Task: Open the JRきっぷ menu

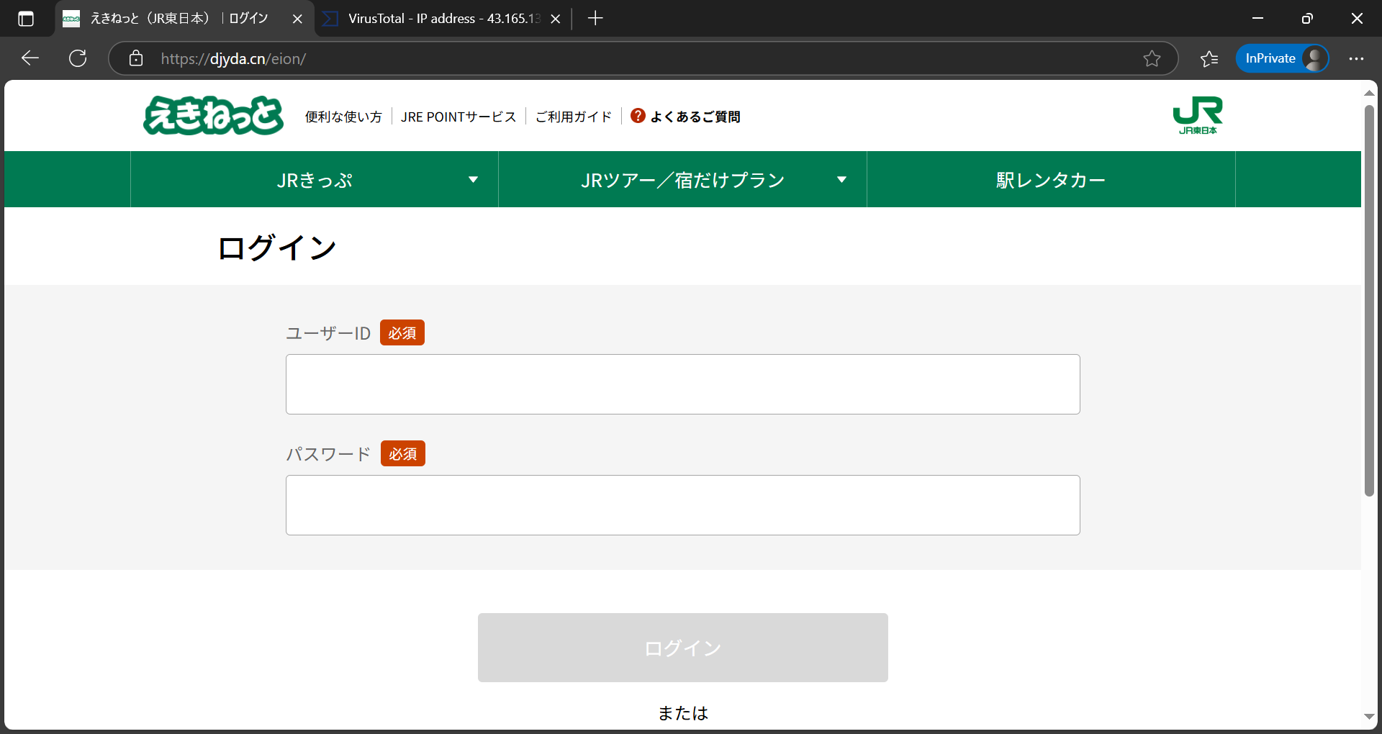Action: (315, 180)
